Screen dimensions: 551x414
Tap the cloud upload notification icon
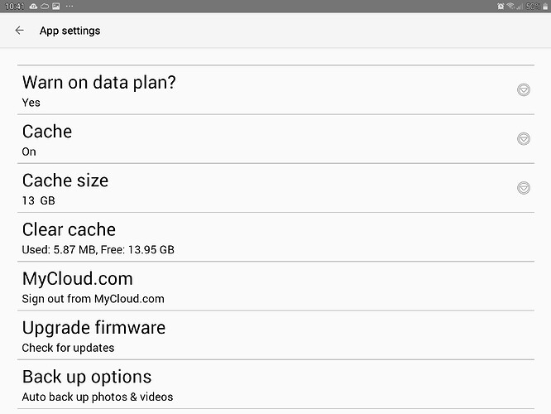pos(33,6)
